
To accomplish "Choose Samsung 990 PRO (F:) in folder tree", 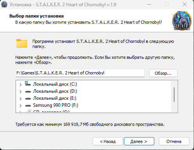I will 56,105.
